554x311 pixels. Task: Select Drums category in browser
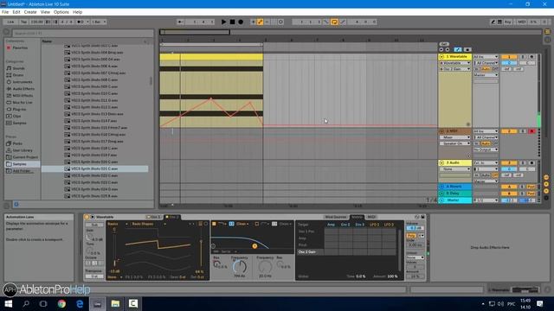[18, 75]
